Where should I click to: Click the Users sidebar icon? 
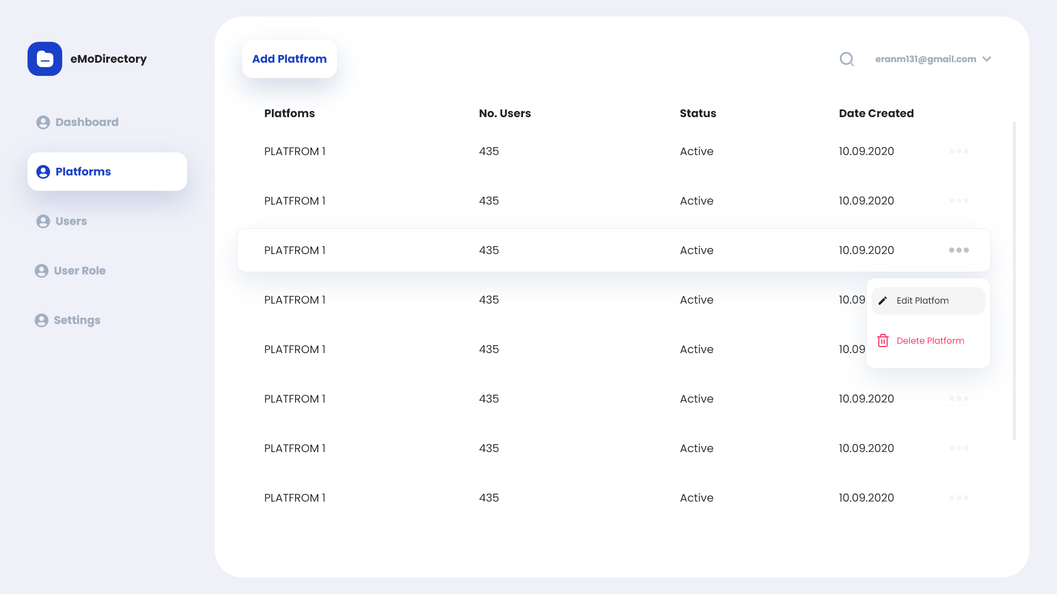coord(43,221)
